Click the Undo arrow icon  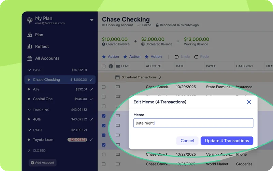pyautogui.click(x=176, y=56)
